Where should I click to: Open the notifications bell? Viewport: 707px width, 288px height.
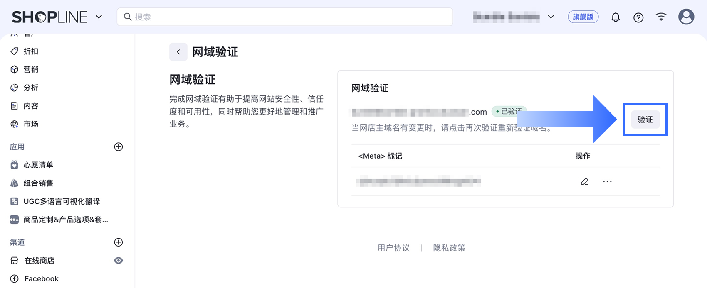pos(616,17)
